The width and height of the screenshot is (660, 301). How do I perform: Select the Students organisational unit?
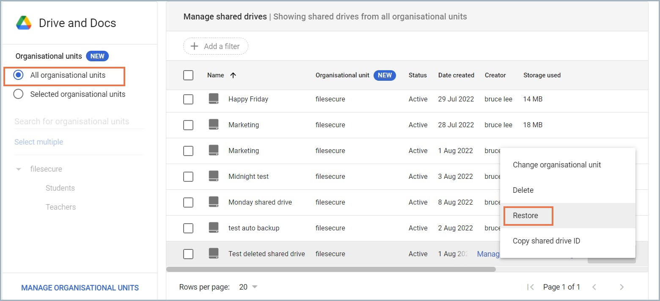tap(60, 188)
